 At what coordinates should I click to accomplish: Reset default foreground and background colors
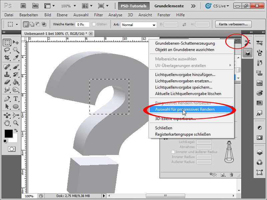click(x=5, y=141)
